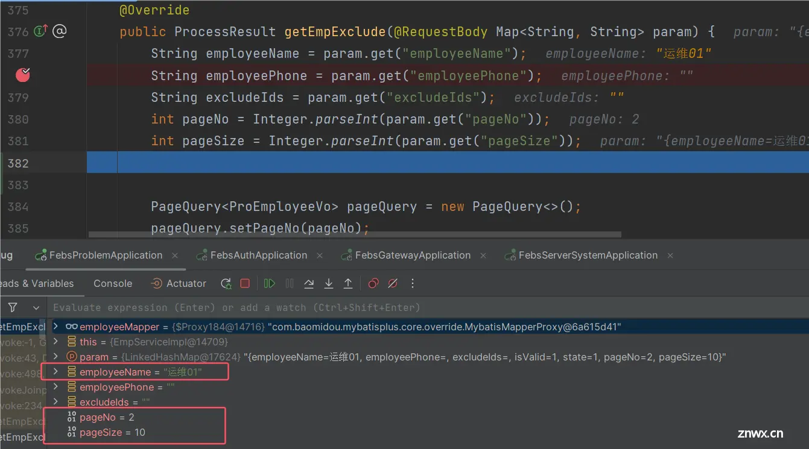
Task: Expand the employeePhone variable node
Action: [56, 387]
